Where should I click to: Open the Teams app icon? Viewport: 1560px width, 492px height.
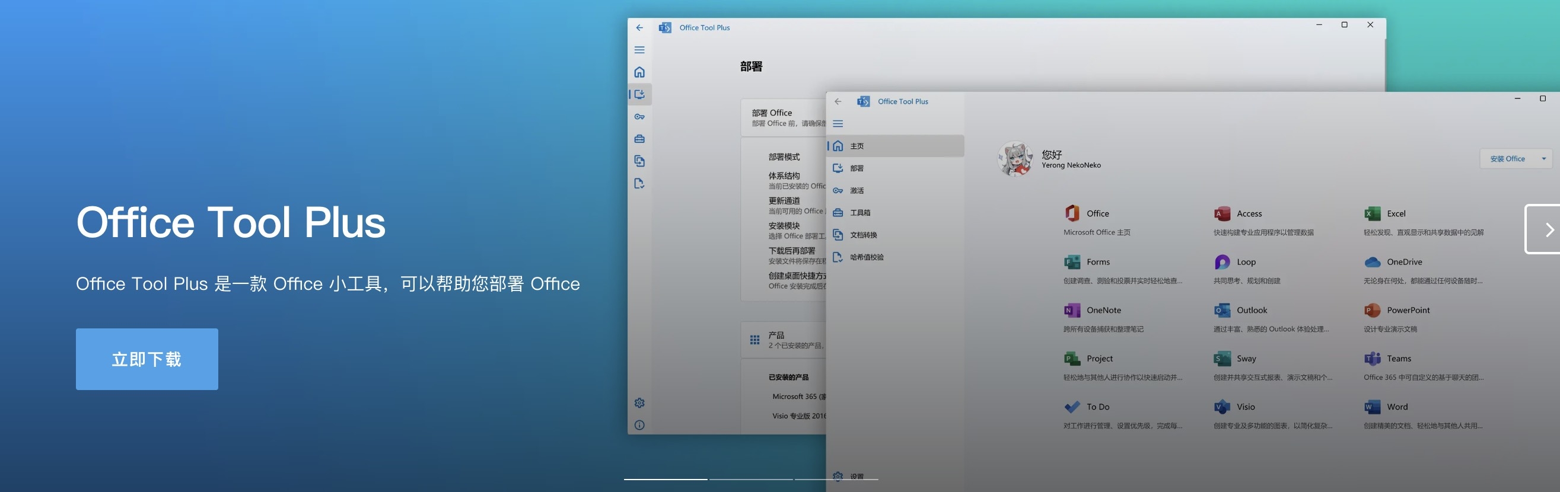coord(1373,358)
